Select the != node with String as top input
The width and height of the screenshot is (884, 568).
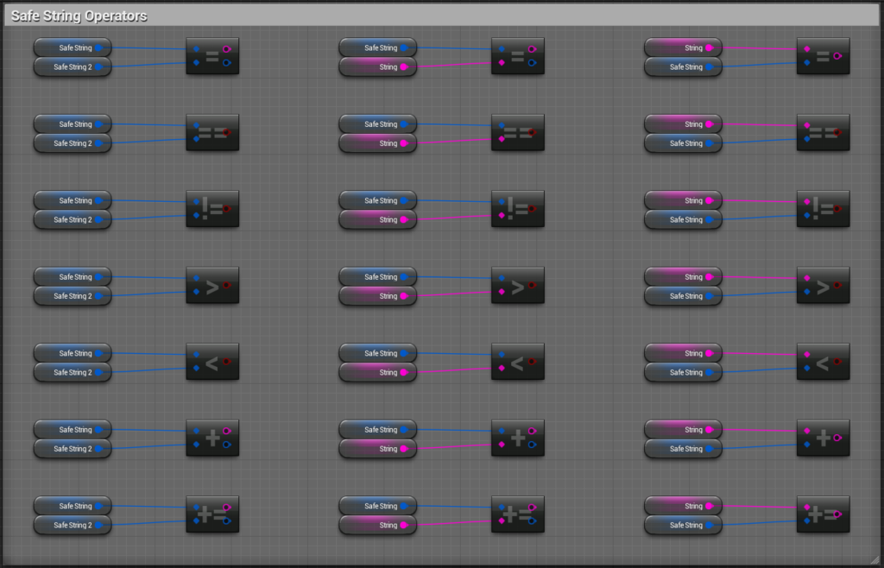click(822, 209)
